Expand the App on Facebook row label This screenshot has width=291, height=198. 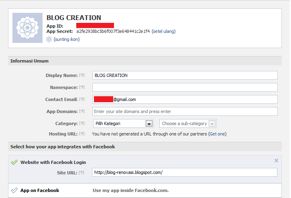40,190
